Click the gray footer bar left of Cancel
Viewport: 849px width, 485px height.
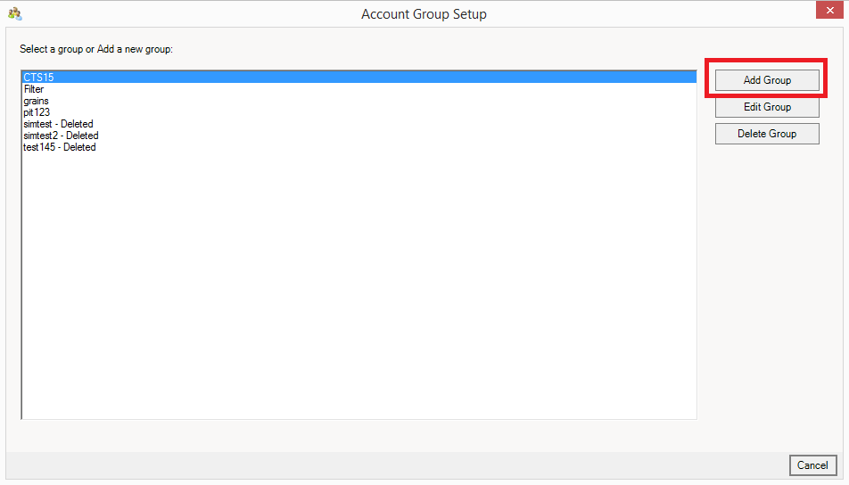(x=392, y=464)
